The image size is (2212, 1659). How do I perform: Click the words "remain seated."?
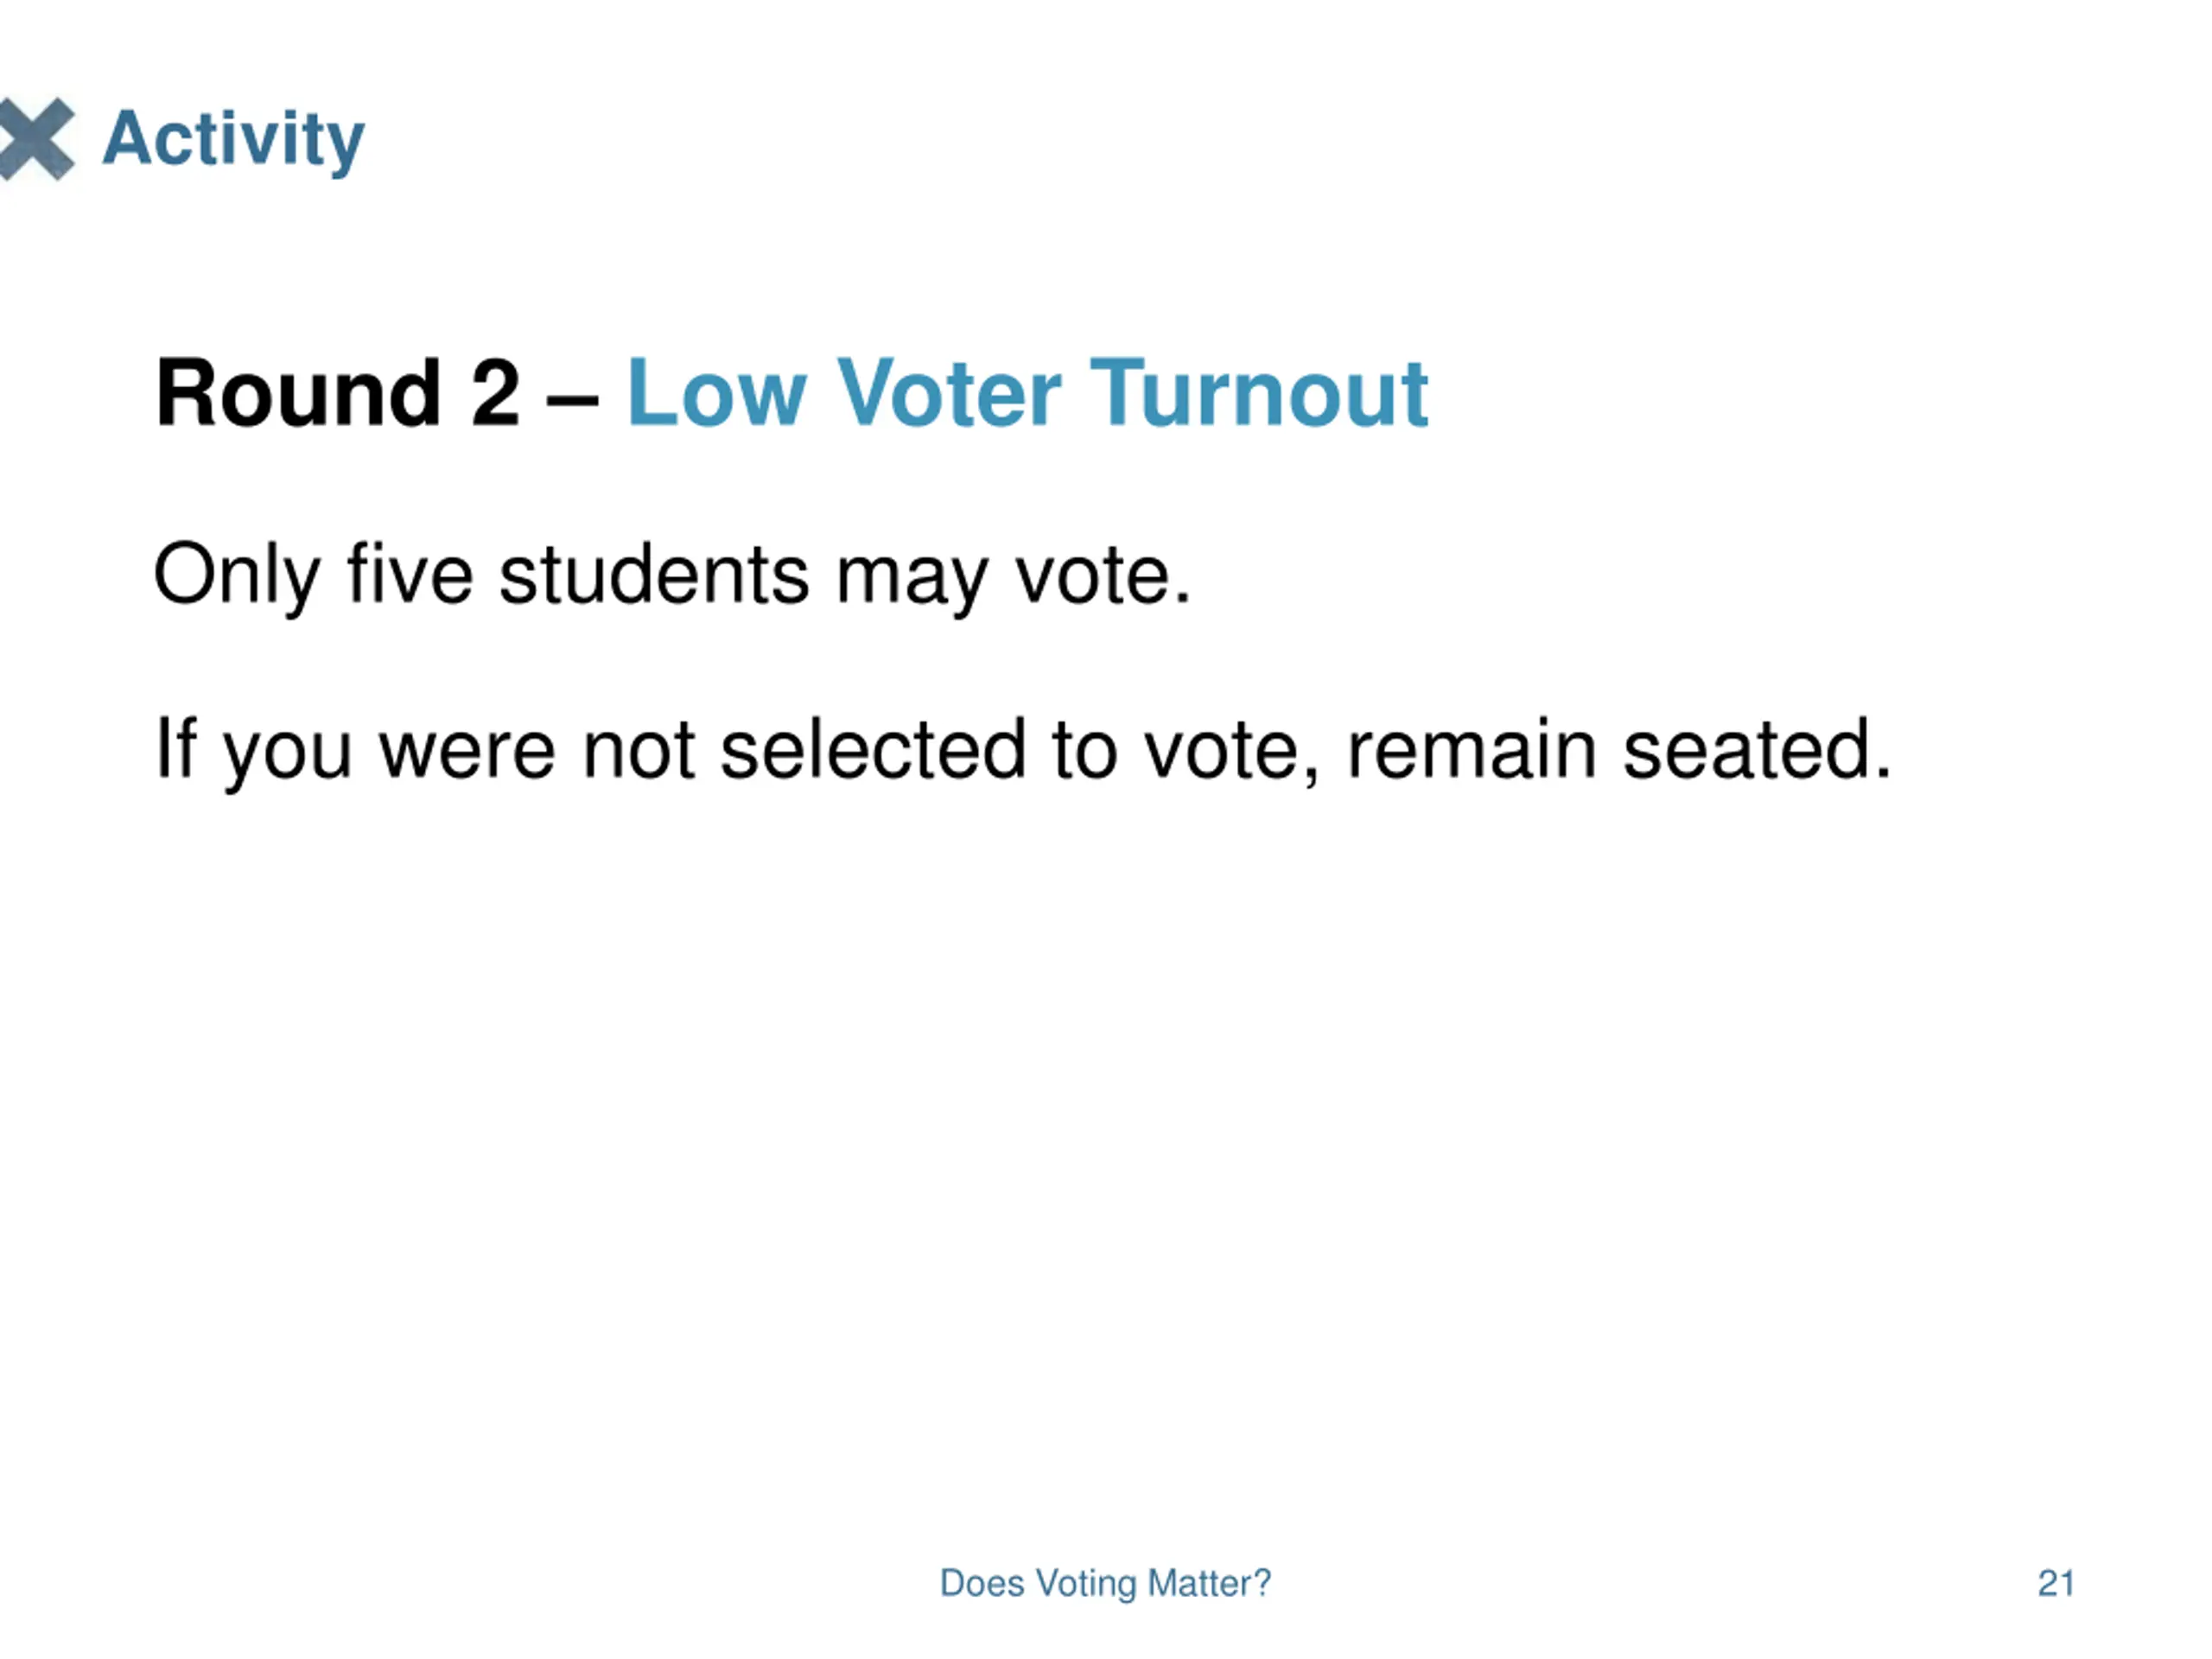pyautogui.click(x=1619, y=750)
